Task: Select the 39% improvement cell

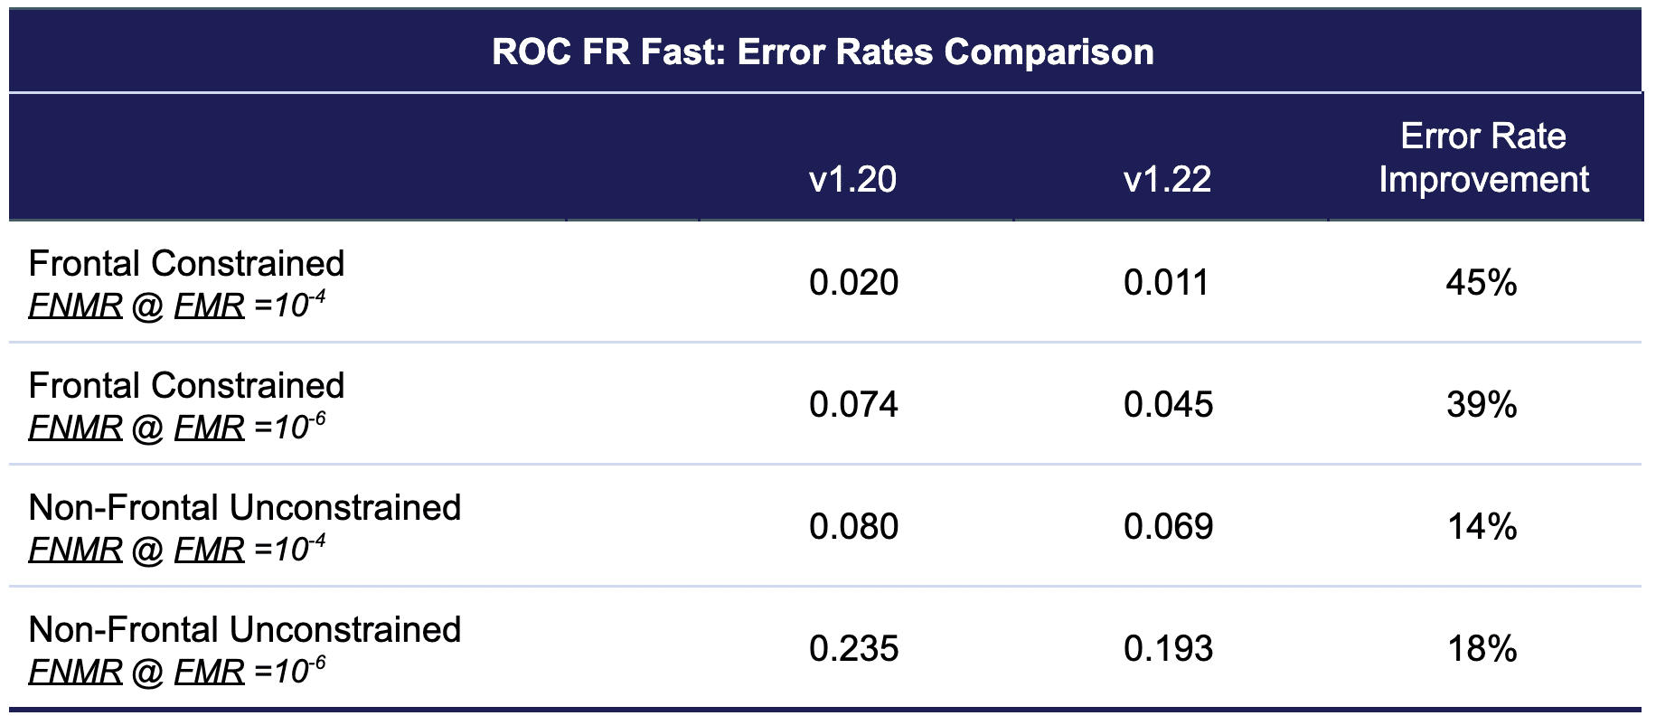Action: pyautogui.click(x=1482, y=404)
